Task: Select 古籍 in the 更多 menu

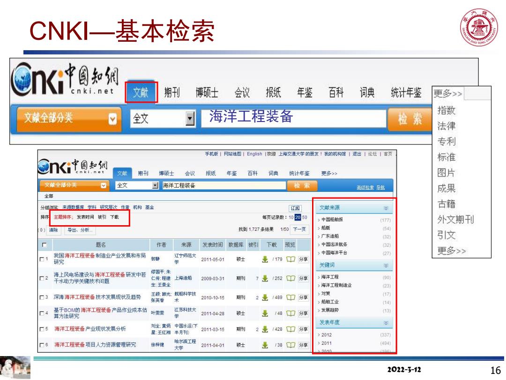Action: pyautogui.click(x=446, y=204)
